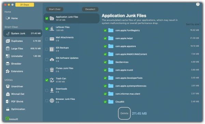
Task: Open help via the question mark icon
Action: [198, 4]
